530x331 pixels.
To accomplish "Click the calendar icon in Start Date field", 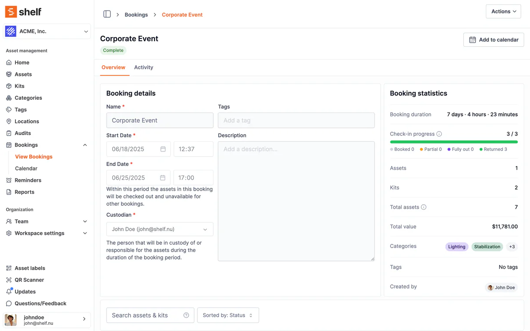I will coord(163,149).
